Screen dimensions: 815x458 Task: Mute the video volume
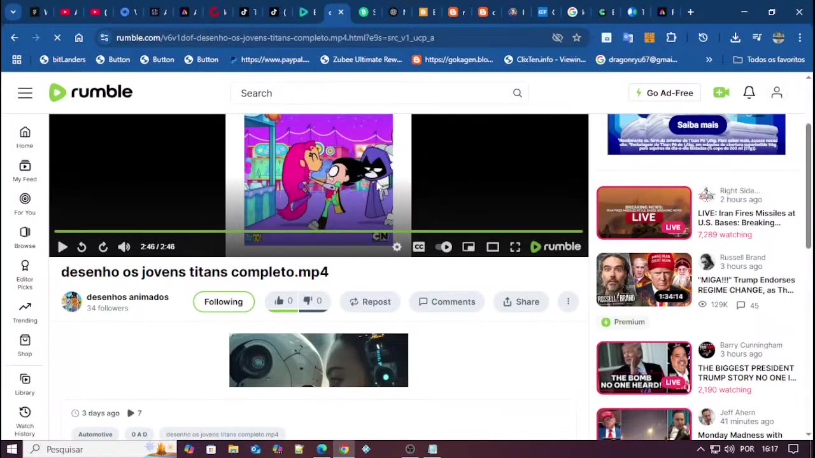[x=124, y=247]
